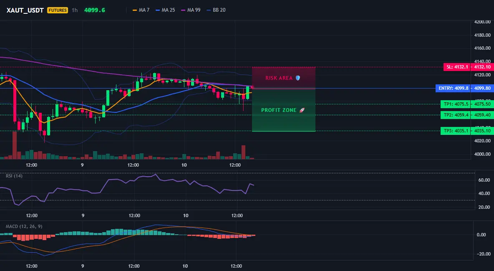Click the yellow FUTURES badge
Image resolution: width=494 pixels, height=271 pixels.
tap(58, 10)
